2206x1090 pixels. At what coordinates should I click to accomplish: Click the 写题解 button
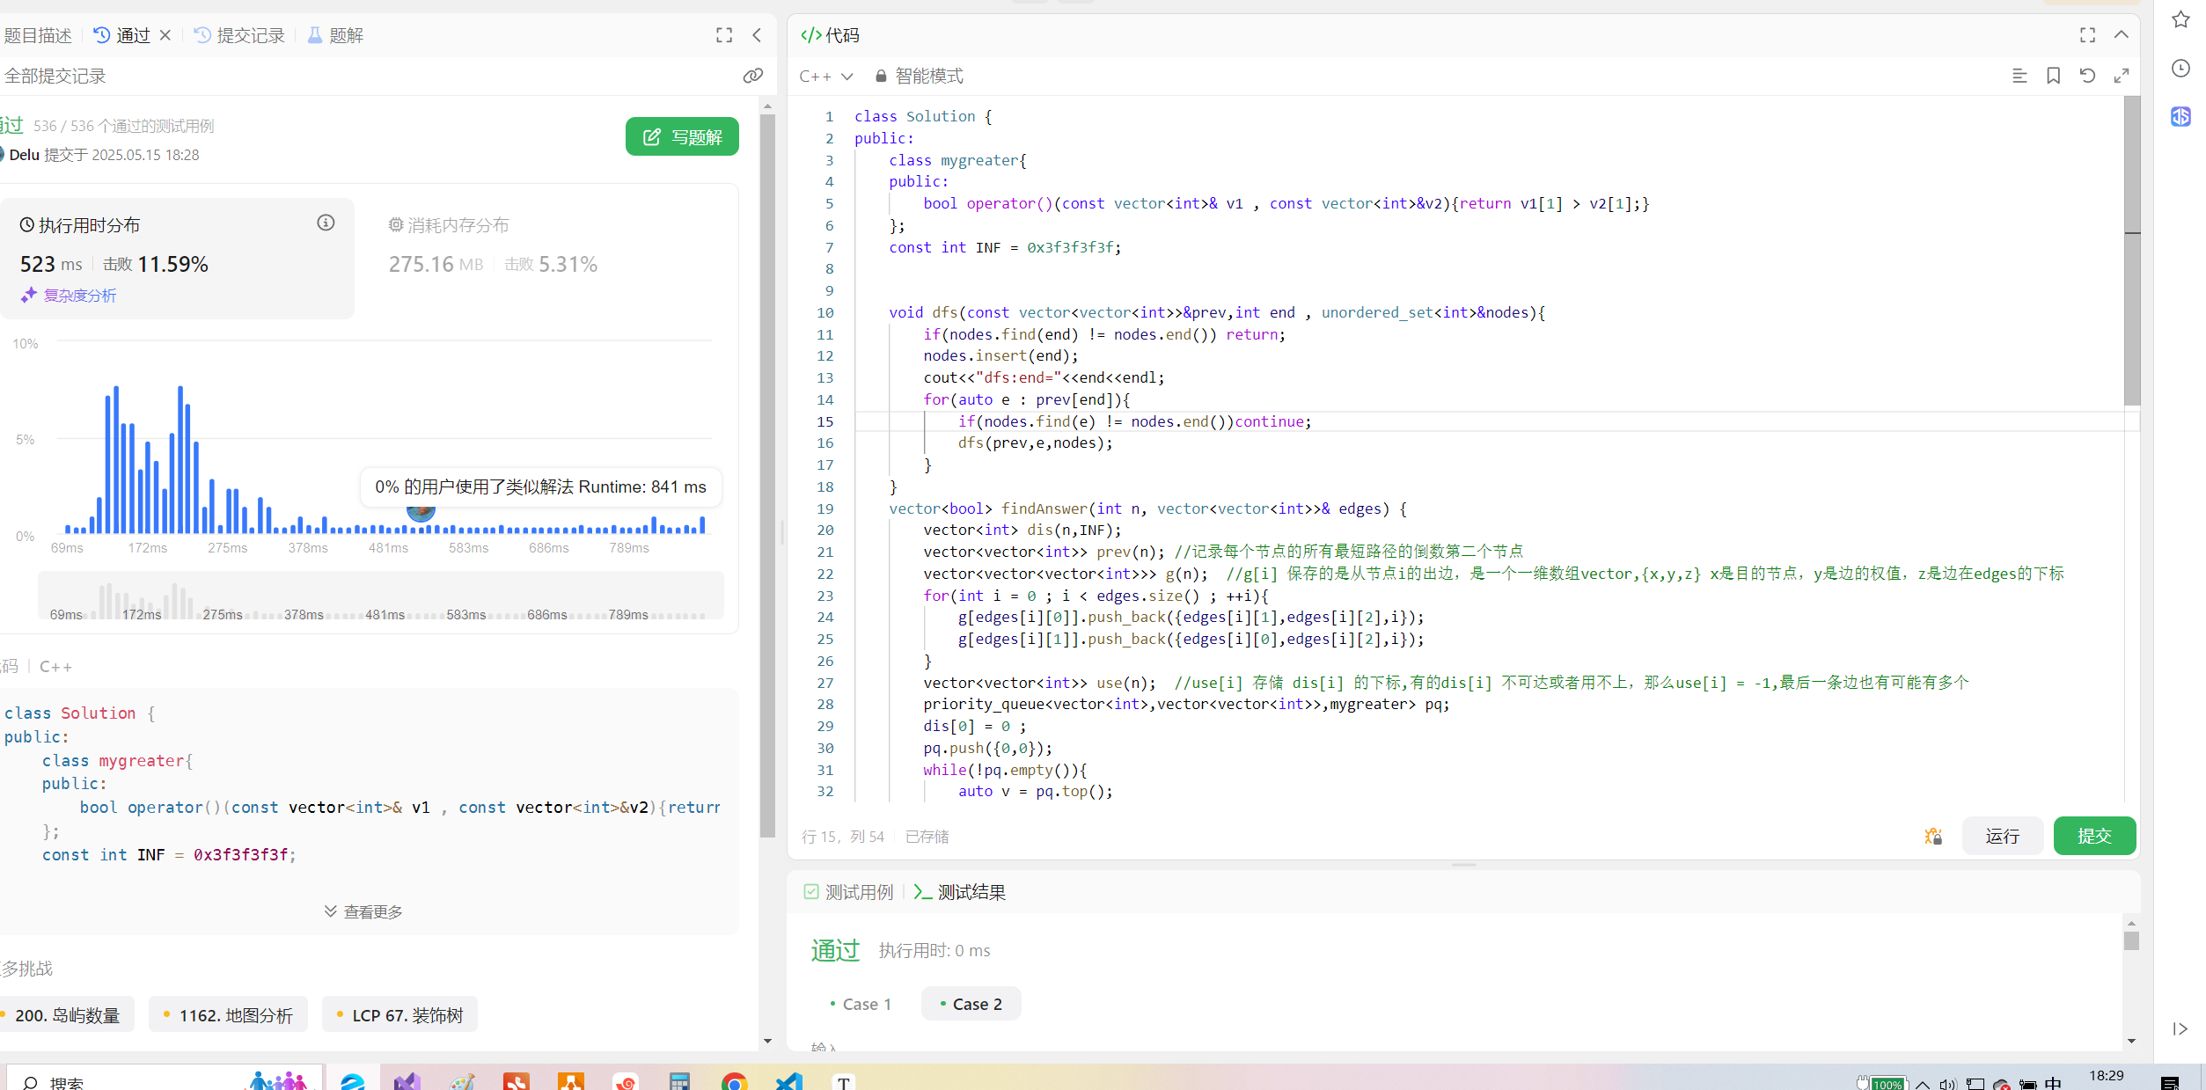click(682, 136)
